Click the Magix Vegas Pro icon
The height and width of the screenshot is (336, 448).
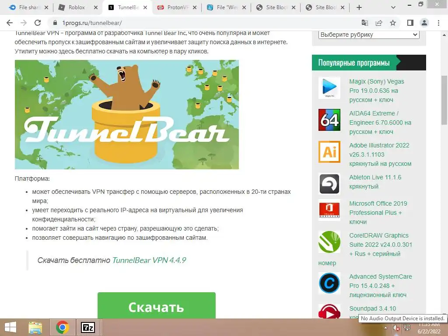click(x=329, y=87)
